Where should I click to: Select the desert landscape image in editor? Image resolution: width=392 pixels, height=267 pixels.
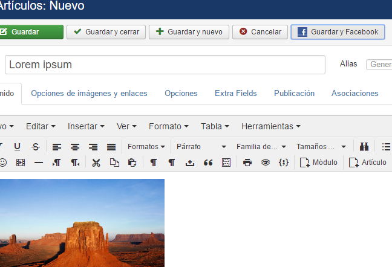click(82, 223)
